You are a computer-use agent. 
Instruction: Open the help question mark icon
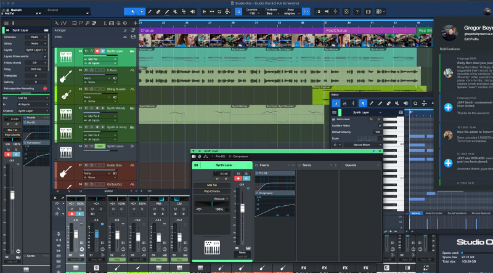357,12
